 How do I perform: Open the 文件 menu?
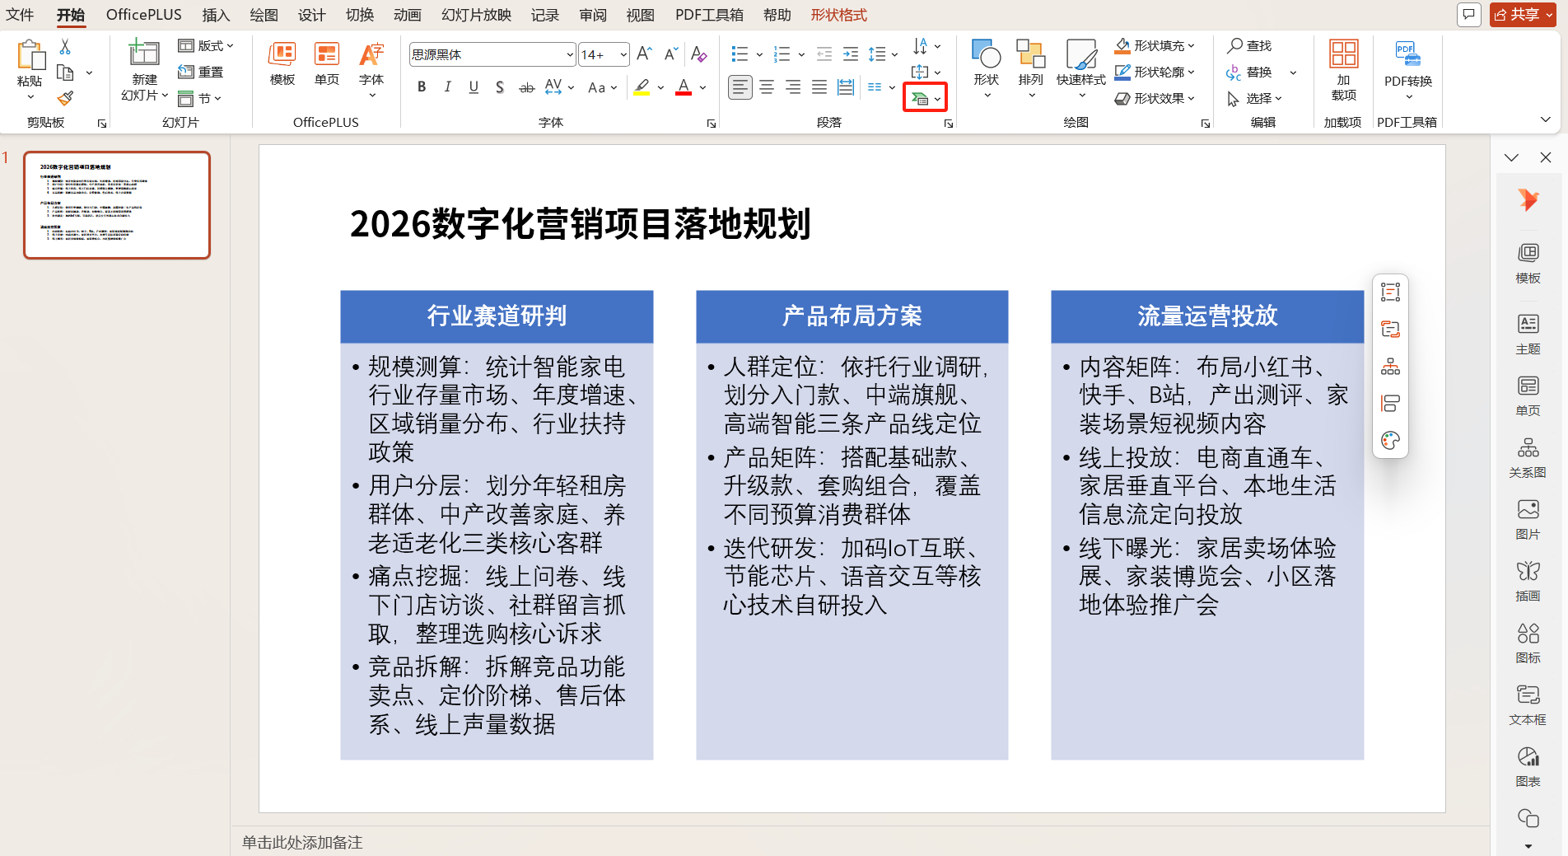pyautogui.click(x=20, y=15)
